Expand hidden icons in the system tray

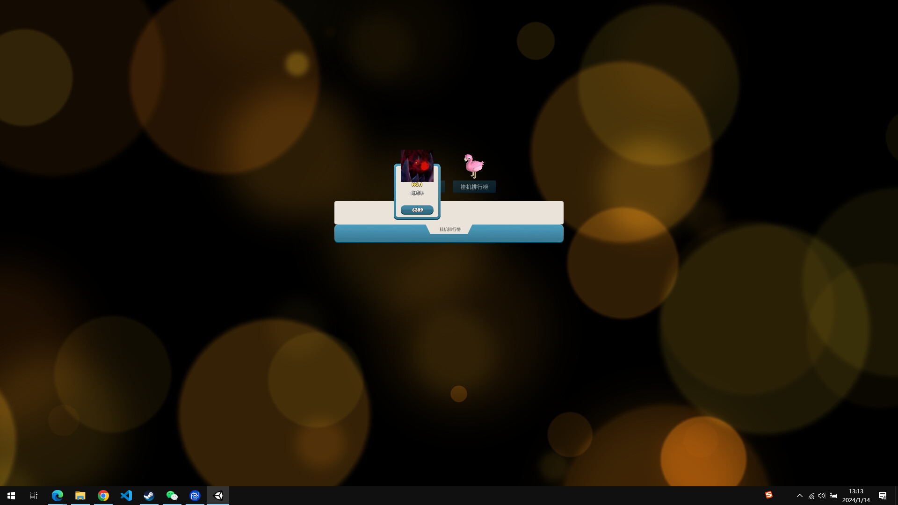pyautogui.click(x=800, y=495)
